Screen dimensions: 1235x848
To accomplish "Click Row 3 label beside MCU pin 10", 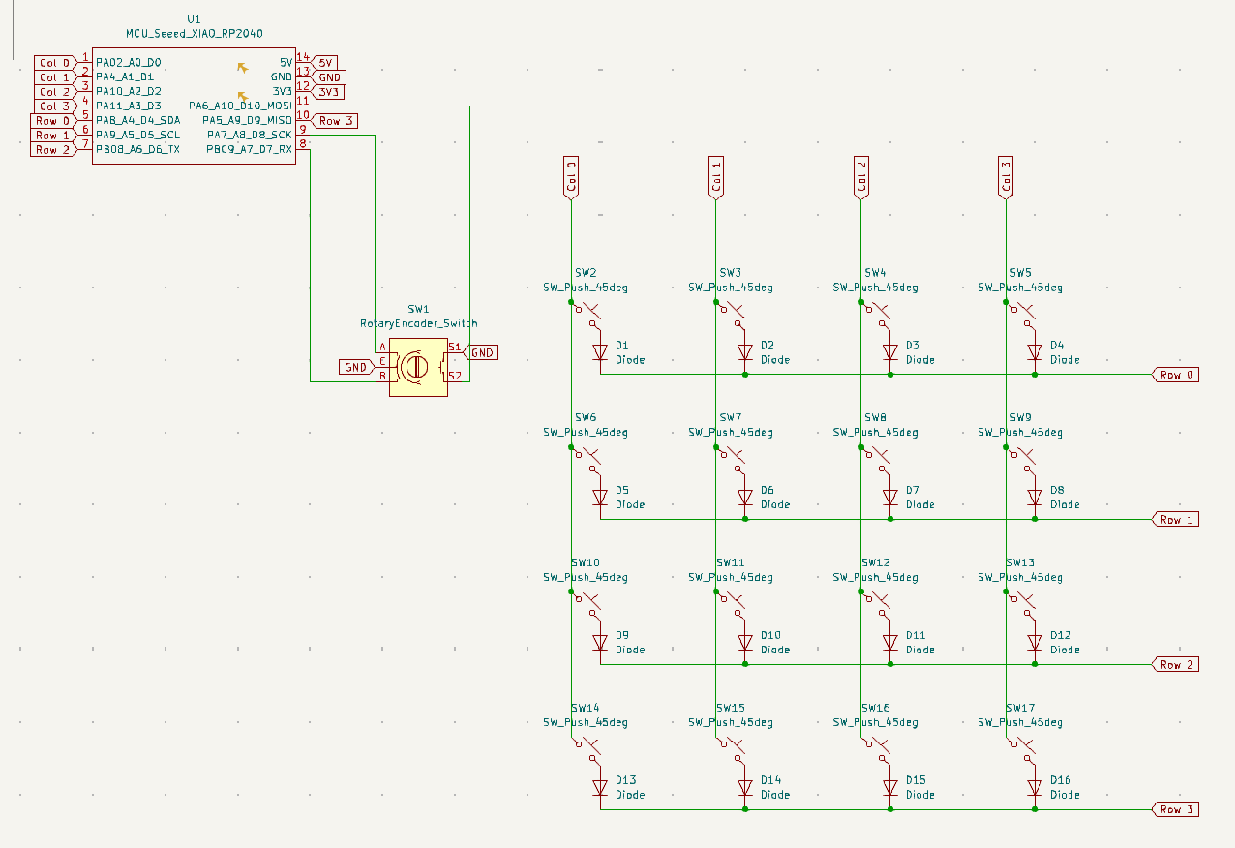I will [335, 121].
